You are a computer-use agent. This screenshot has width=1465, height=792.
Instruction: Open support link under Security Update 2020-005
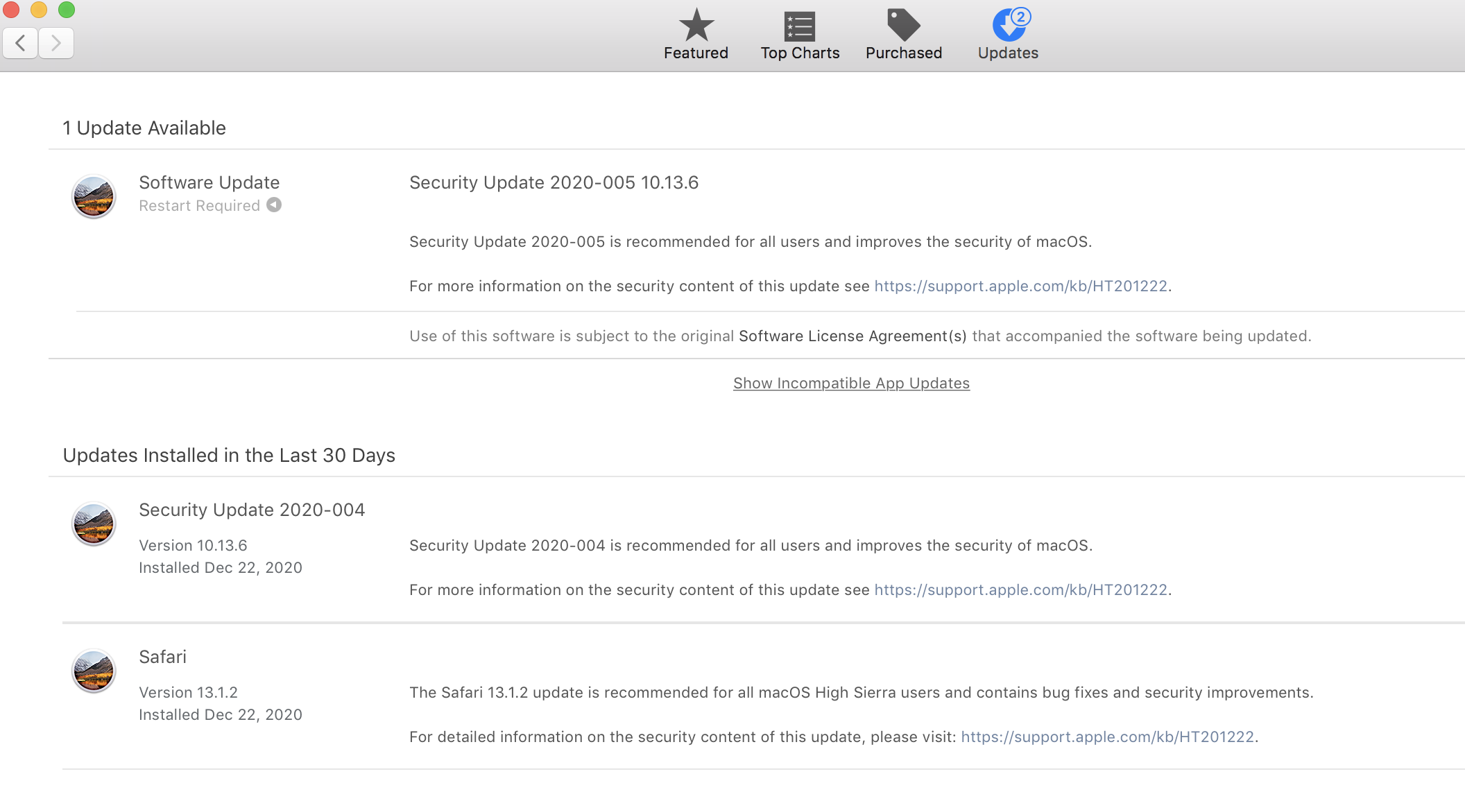coord(1020,286)
